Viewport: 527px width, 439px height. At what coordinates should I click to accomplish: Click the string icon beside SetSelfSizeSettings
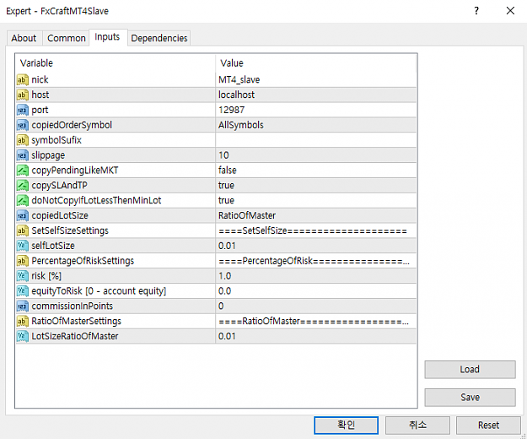click(22, 230)
